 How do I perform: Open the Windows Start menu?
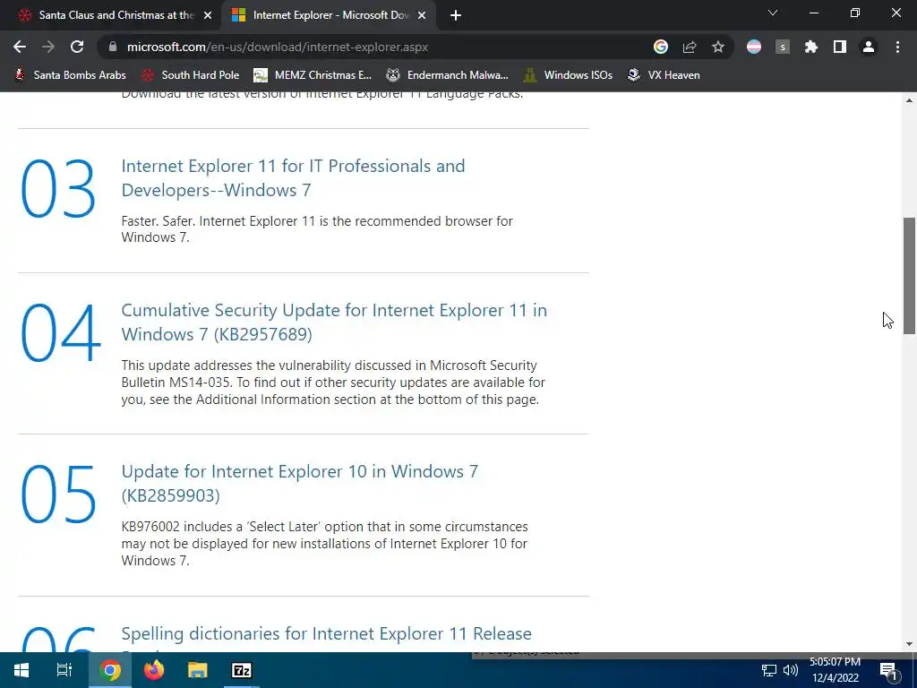[x=21, y=670]
